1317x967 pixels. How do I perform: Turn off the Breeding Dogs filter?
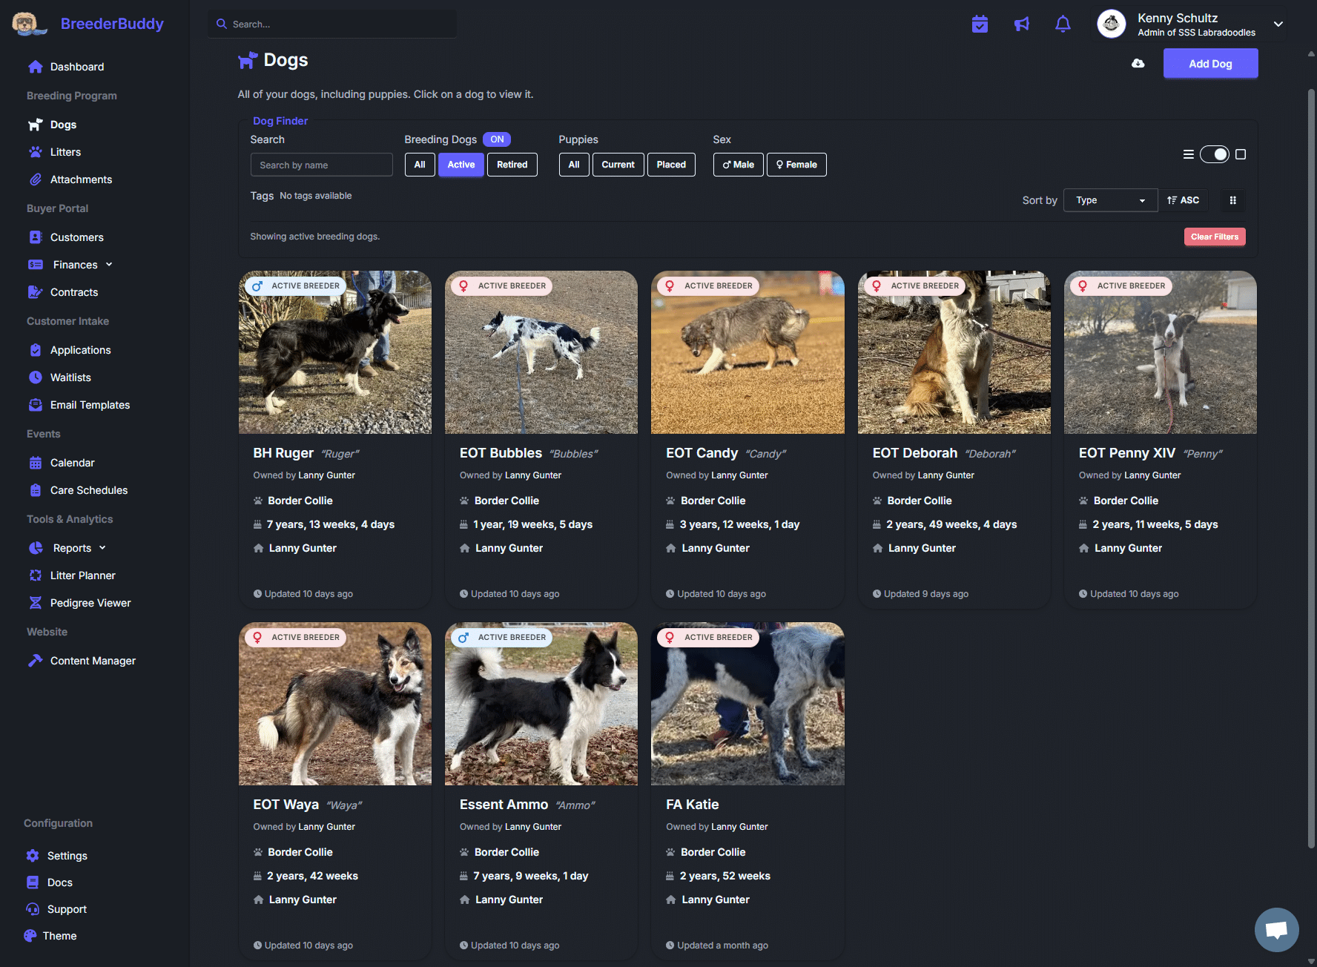(x=496, y=139)
